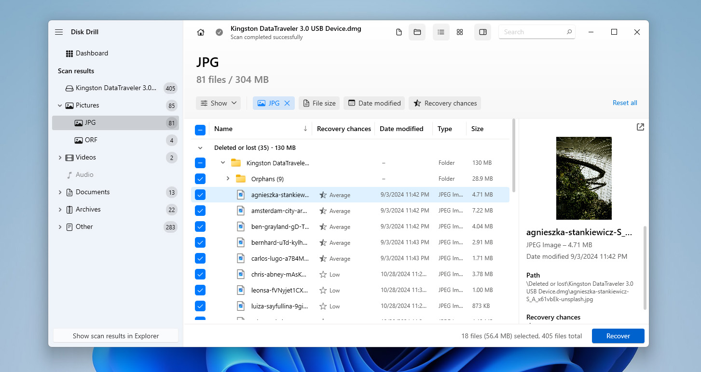This screenshot has width=701, height=372.
Task: Uncheck the chris-abney file checkbox
Action: tap(200, 274)
